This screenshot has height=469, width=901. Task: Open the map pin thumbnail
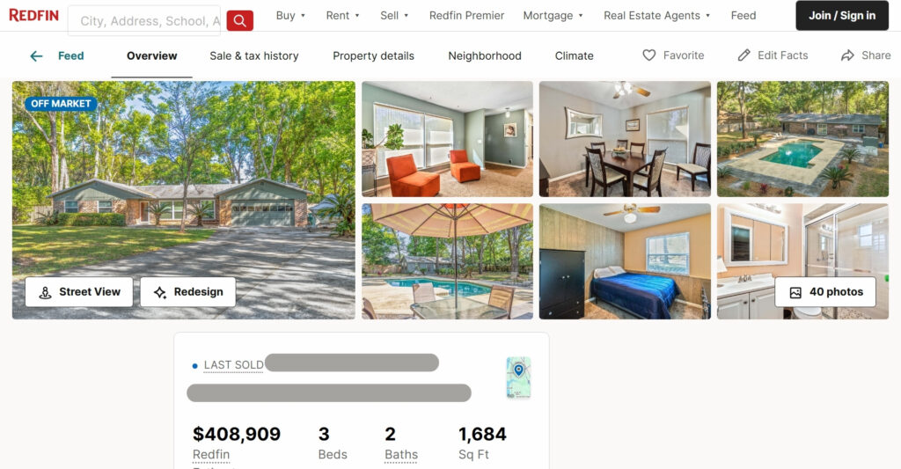(x=518, y=377)
